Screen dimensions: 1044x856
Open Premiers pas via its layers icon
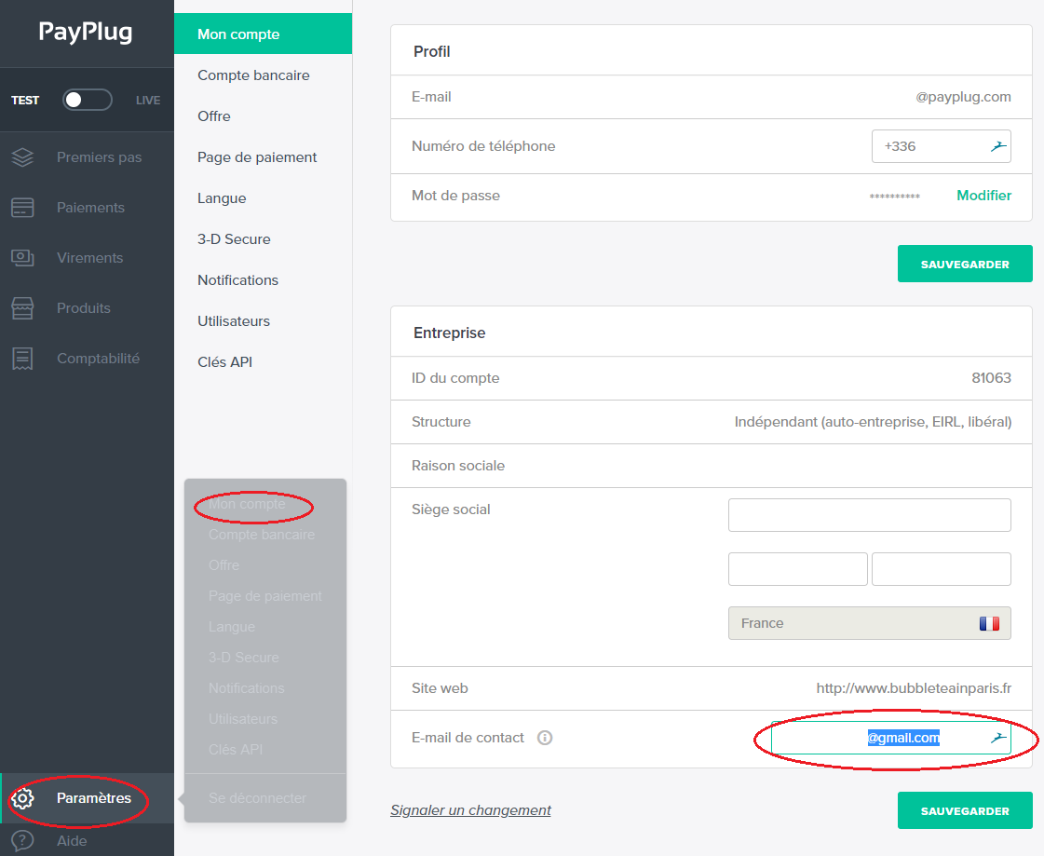click(x=22, y=157)
